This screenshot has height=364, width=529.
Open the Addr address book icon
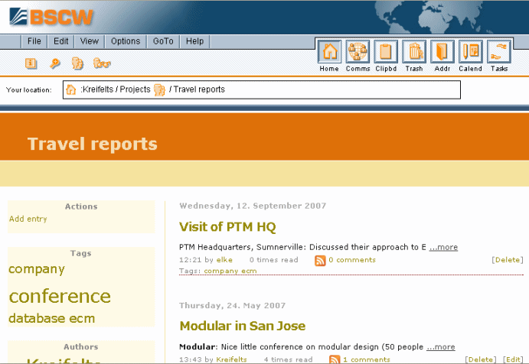pos(442,52)
